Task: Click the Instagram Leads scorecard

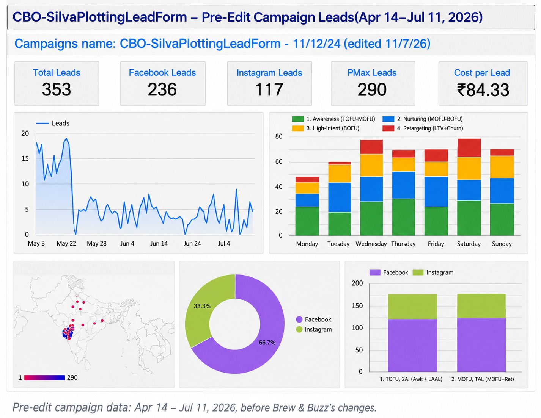Action: [269, 83]
